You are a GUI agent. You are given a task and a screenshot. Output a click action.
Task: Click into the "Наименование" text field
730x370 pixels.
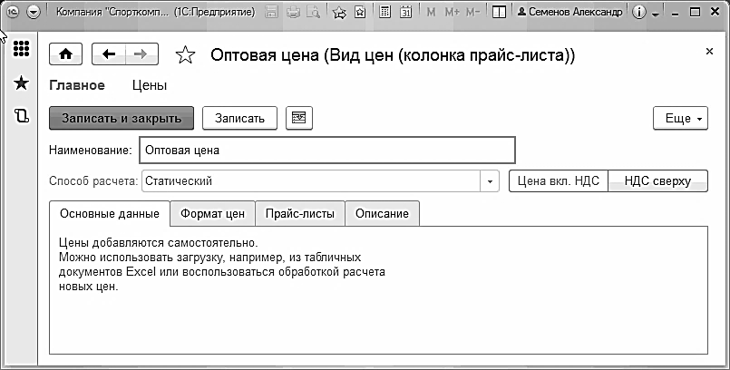click(326, 150)
